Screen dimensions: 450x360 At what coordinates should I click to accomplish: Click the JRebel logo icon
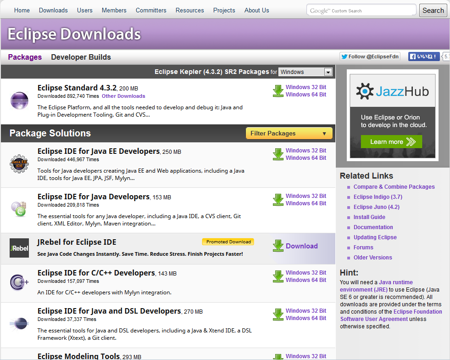[19, 248]
